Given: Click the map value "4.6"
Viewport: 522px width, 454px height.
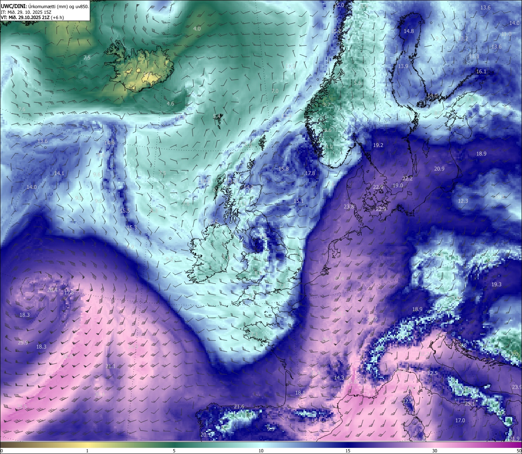Looking at the screenshot, I should [x=170, y=104].
